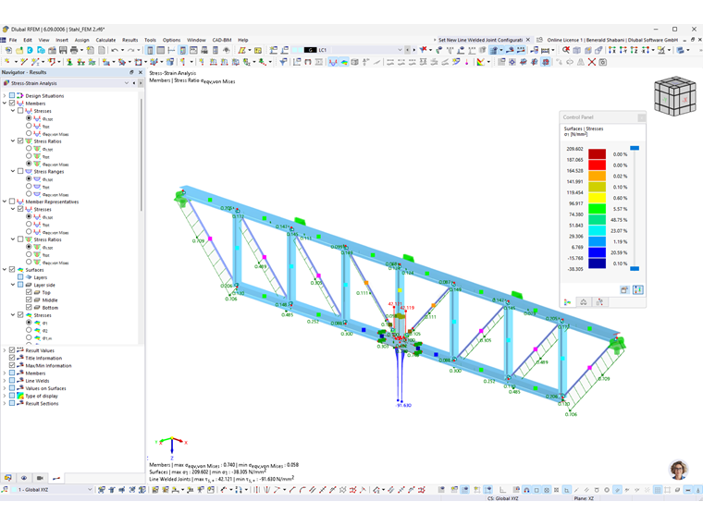Click the Redo arrow icon
Viewport: 703px width, 526px height.
click(x=131, y=50)
